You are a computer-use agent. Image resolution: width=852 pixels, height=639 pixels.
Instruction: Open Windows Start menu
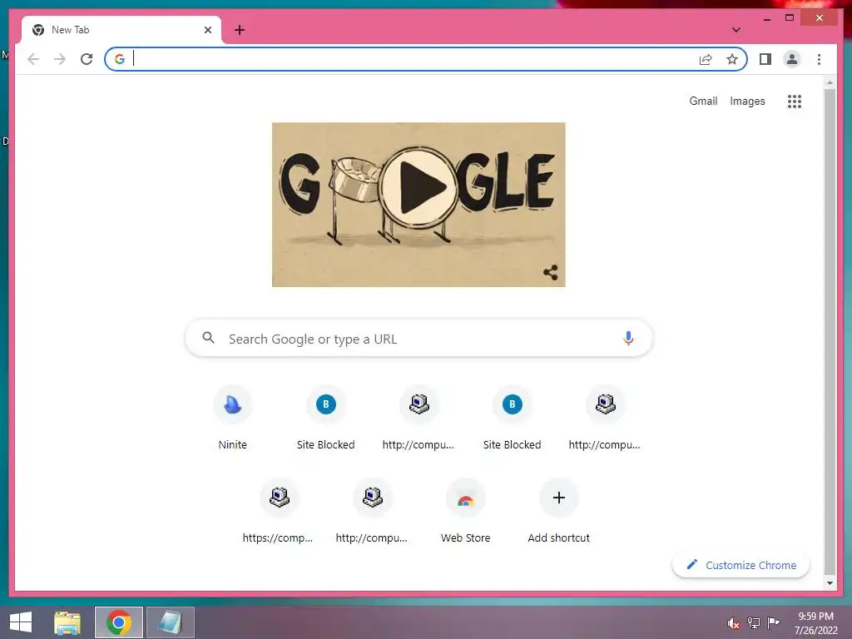(x=21, y=622)
